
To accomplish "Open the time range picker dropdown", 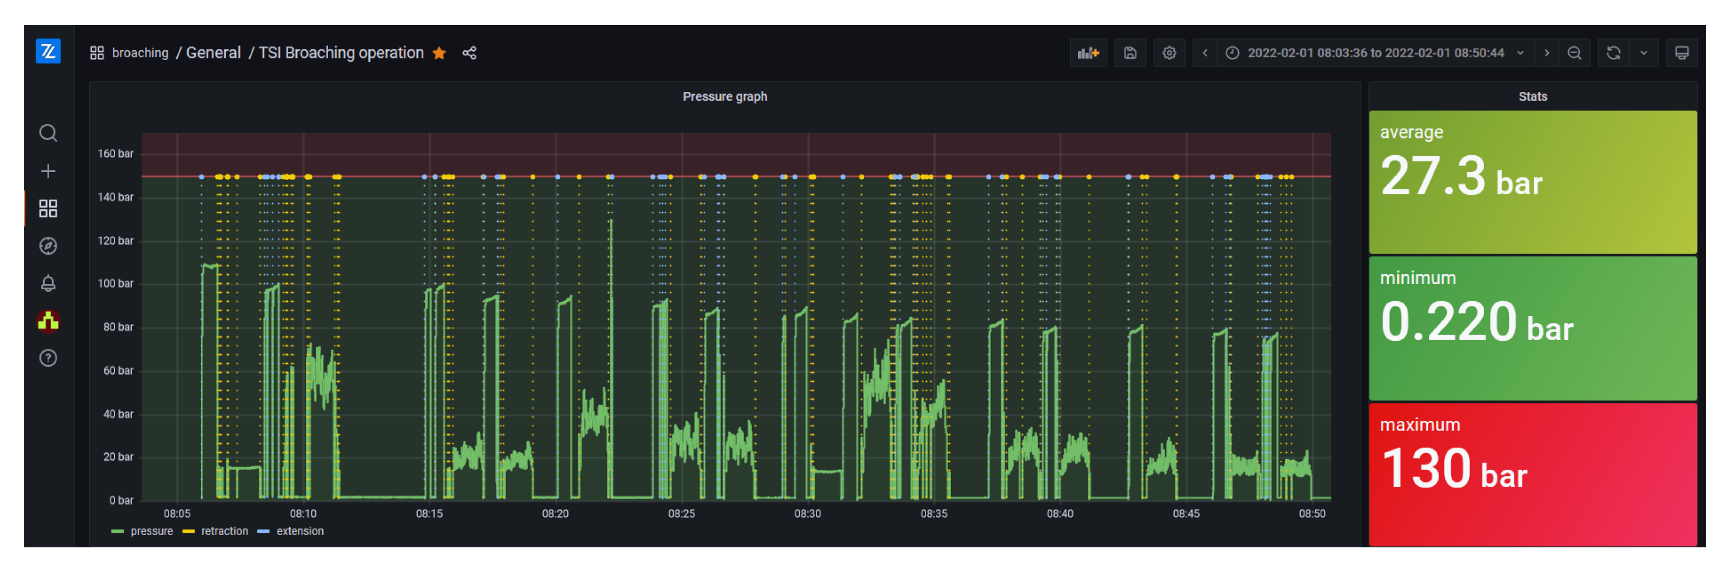I will click(1374, 53).
